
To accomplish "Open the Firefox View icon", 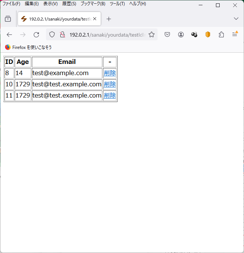I will [x=8, y=19].
